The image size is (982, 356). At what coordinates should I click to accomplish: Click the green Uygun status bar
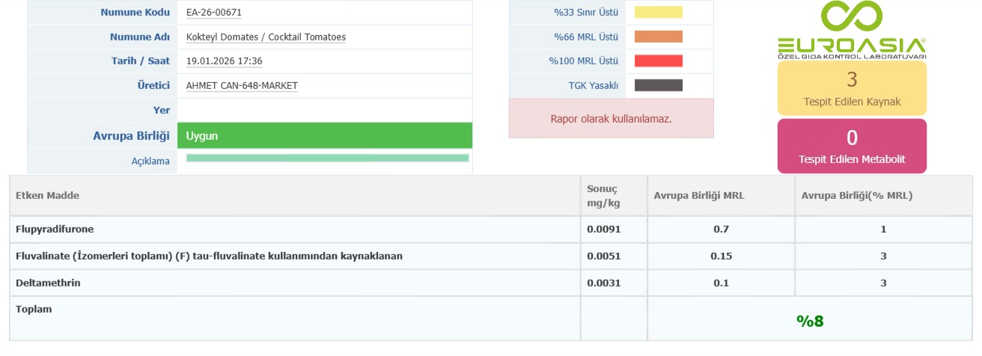pos(325,135)
